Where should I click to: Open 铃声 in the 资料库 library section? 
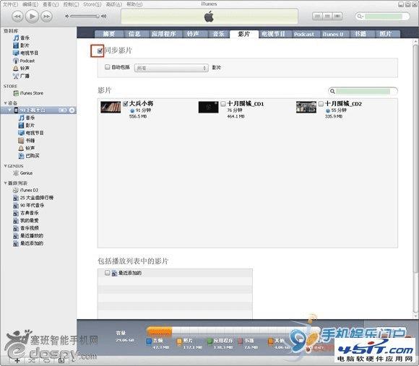click(22, 68)
